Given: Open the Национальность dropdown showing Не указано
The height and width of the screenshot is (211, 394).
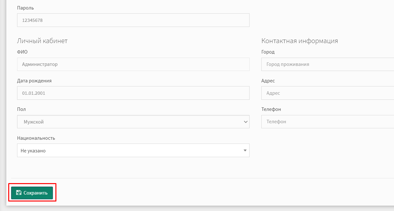Looking at the screenshot, I should (133, 150).
